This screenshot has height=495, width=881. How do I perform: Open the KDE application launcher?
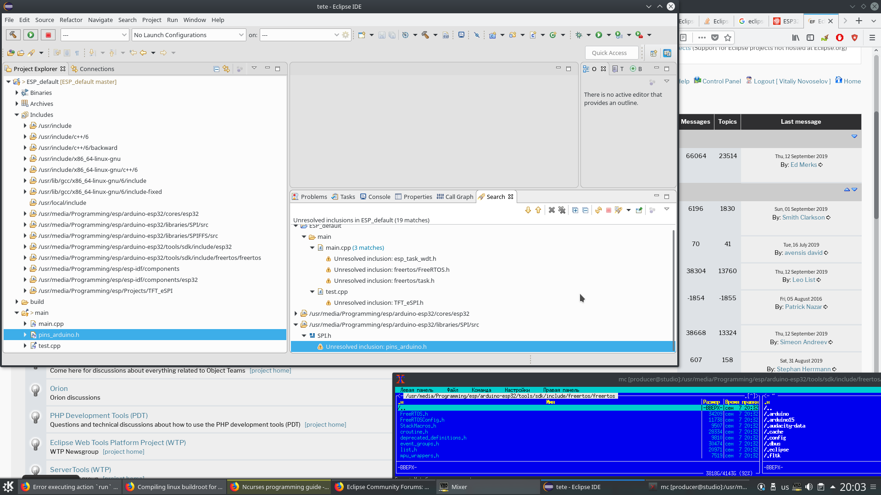click(x=8, y=487)
